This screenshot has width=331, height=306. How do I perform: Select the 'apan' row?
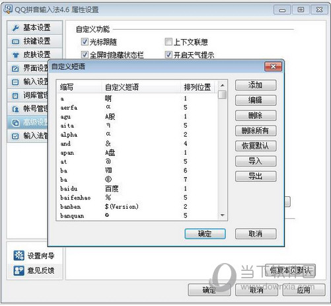click(x=137, y=153)
